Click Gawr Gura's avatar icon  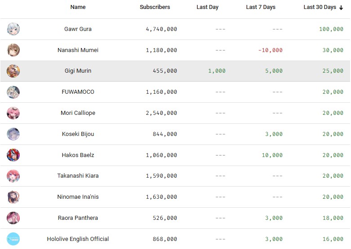tap(13, 29)
